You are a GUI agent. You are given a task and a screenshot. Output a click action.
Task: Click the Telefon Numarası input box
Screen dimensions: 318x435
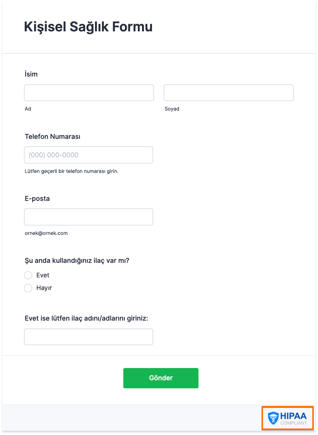tap(89, 155)
